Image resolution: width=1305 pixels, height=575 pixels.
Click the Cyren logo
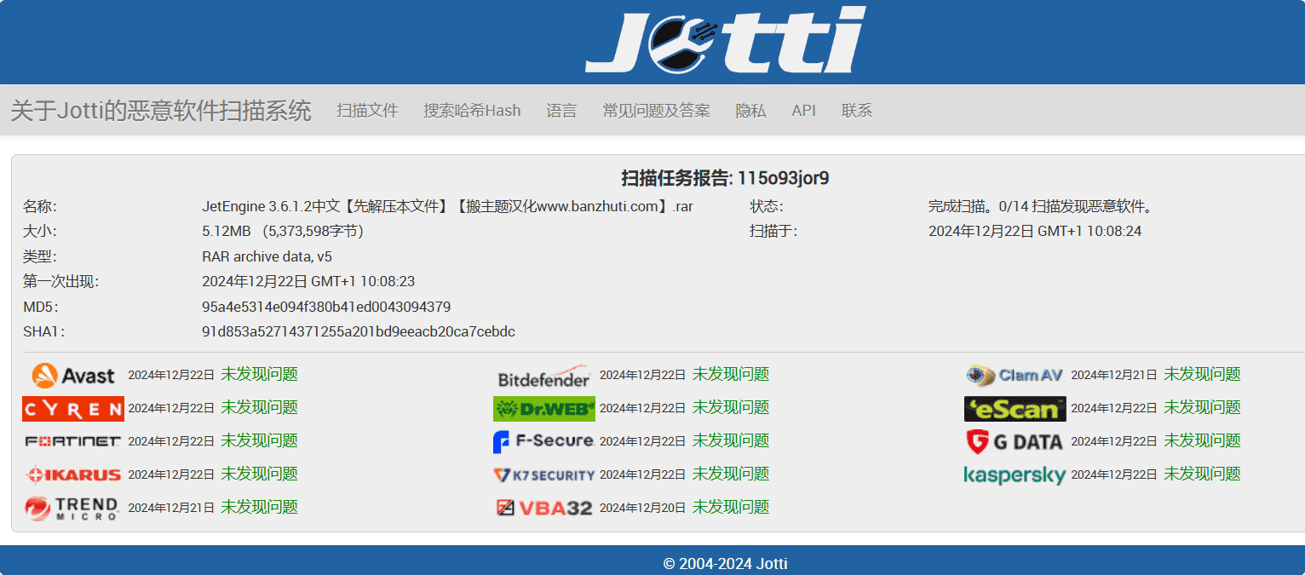click(x=73, y=409)
